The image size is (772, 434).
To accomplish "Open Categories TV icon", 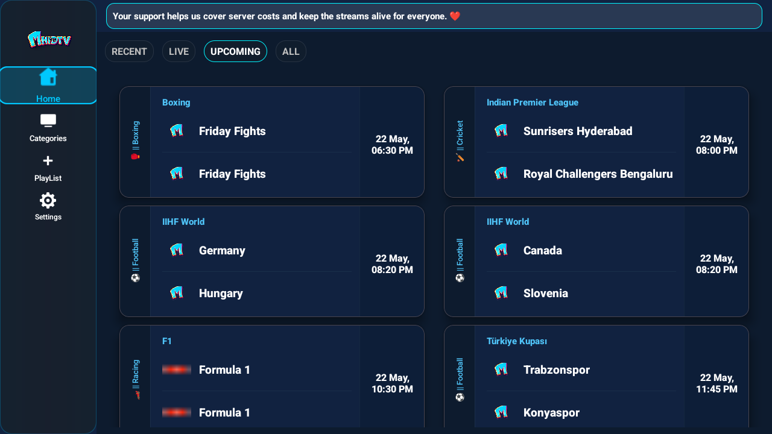I will [x=48, y=121].
